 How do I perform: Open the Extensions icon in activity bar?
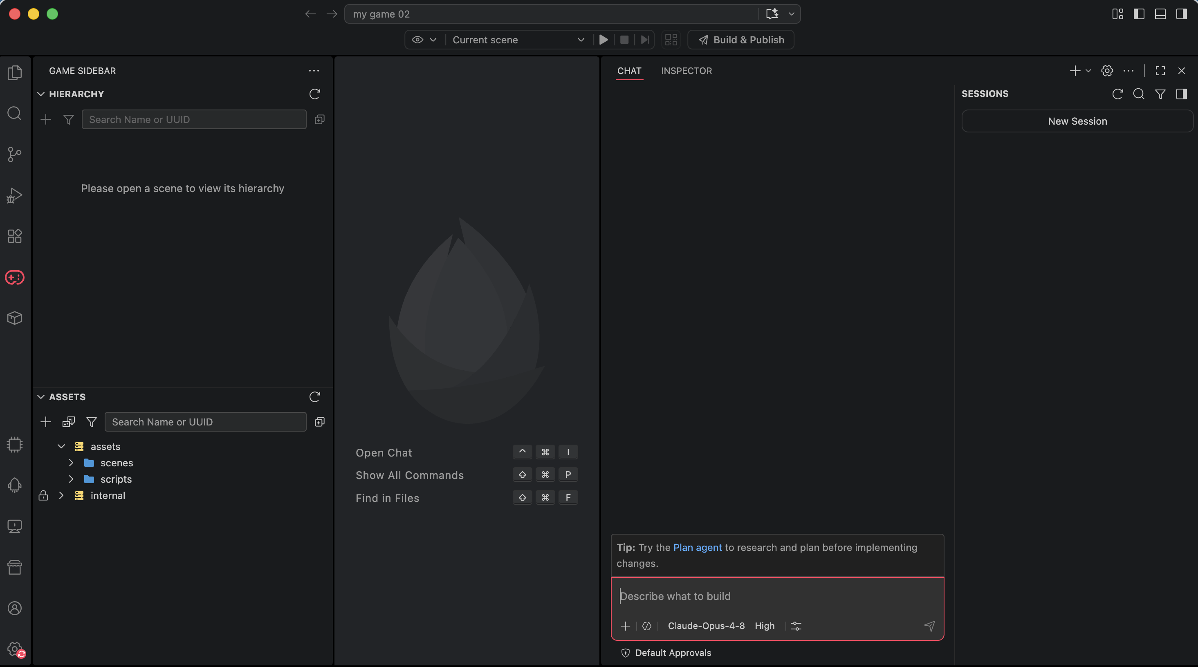(x=15, y=236)
